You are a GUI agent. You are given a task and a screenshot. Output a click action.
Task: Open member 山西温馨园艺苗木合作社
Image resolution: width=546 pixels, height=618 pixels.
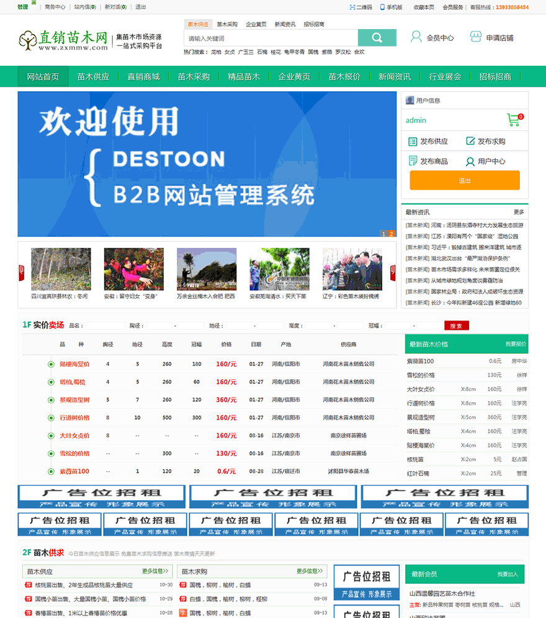(x=442, y=594)
